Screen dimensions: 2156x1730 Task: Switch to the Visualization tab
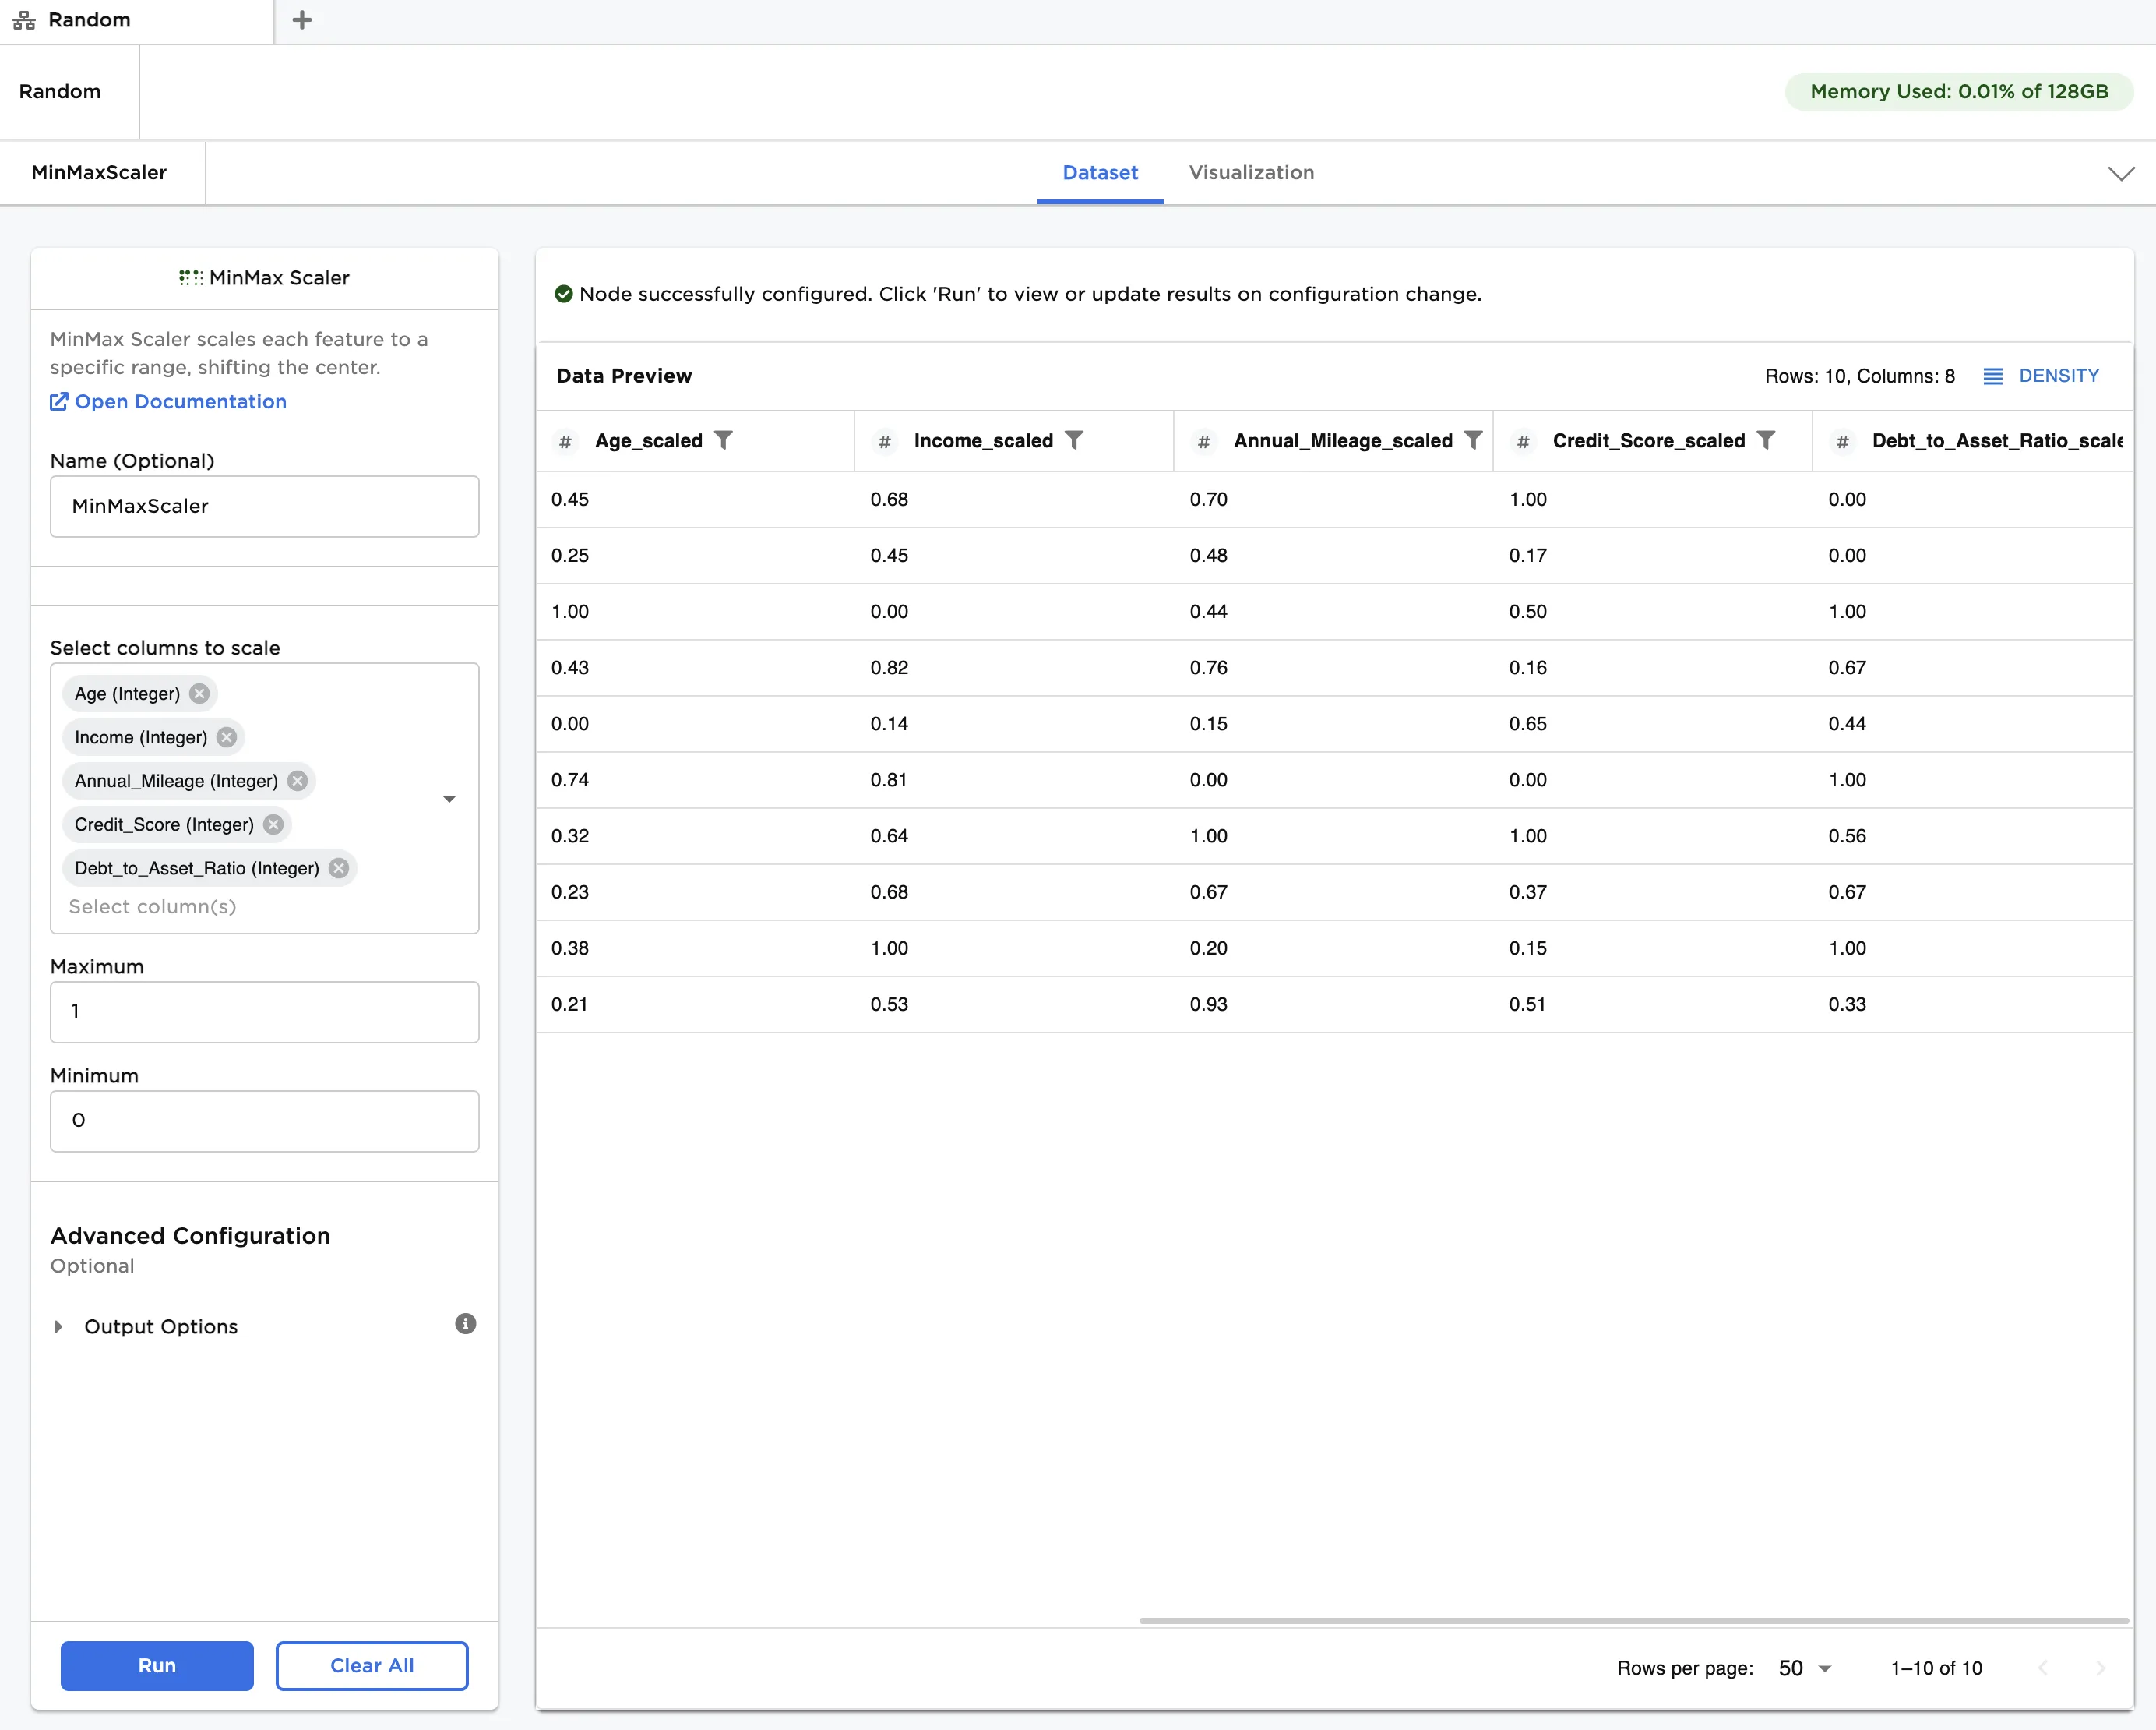click(1251, 172)
